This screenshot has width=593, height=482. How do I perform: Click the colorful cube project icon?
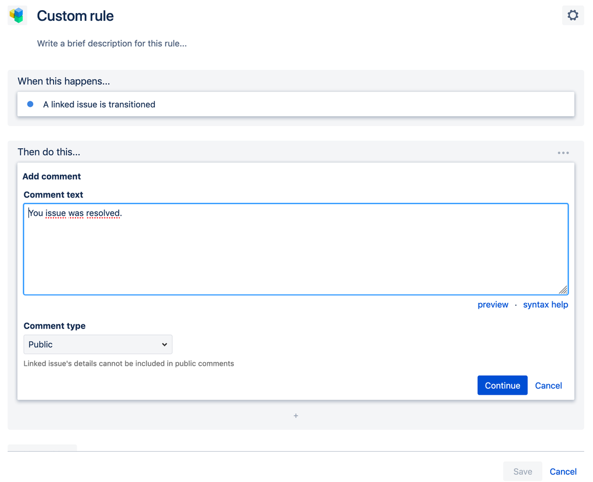tap(17, 15)
